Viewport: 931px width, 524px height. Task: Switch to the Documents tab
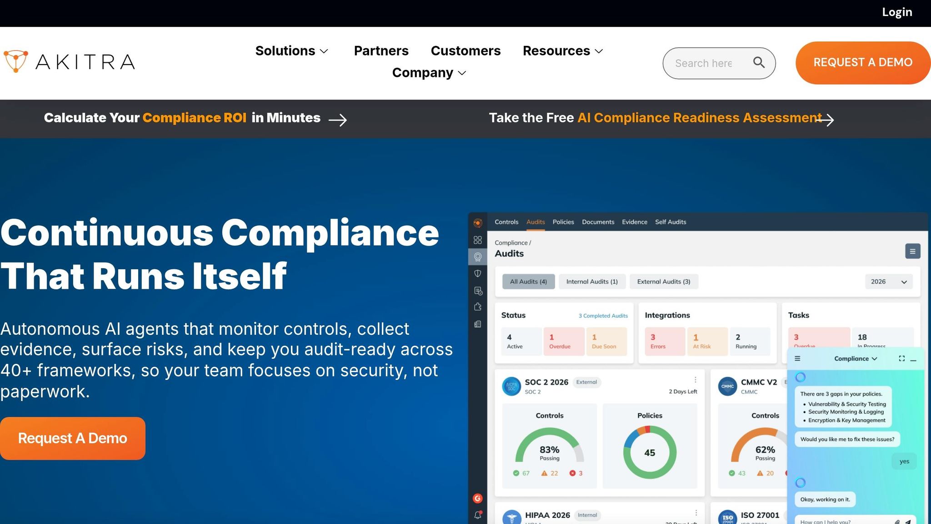(x=598, y=222)
